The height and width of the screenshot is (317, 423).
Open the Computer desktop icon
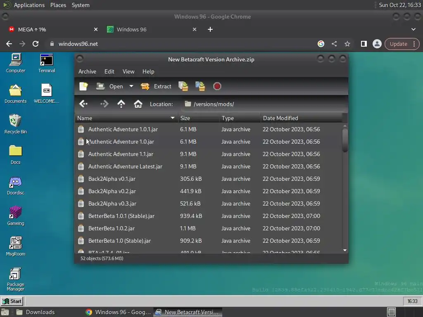(16, 63)
